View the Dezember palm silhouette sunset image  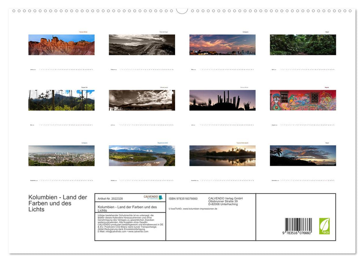click(x=303, y=155)
